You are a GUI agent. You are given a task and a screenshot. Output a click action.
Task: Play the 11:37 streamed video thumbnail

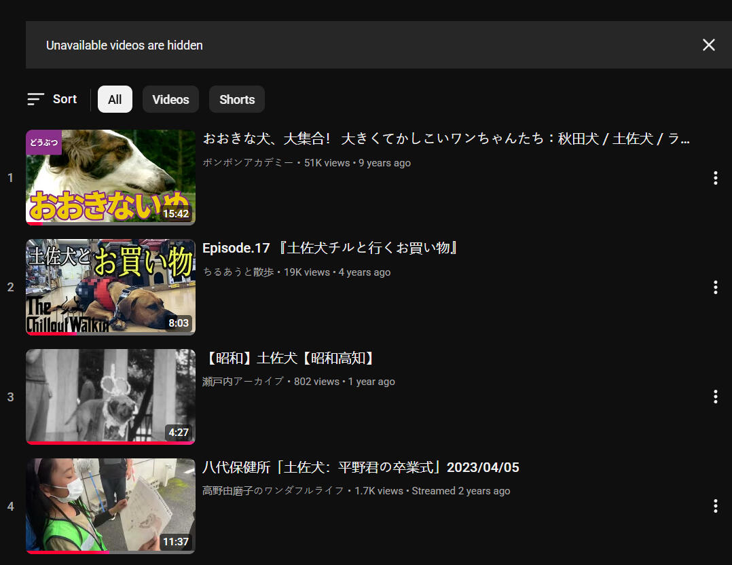(111, 506)
